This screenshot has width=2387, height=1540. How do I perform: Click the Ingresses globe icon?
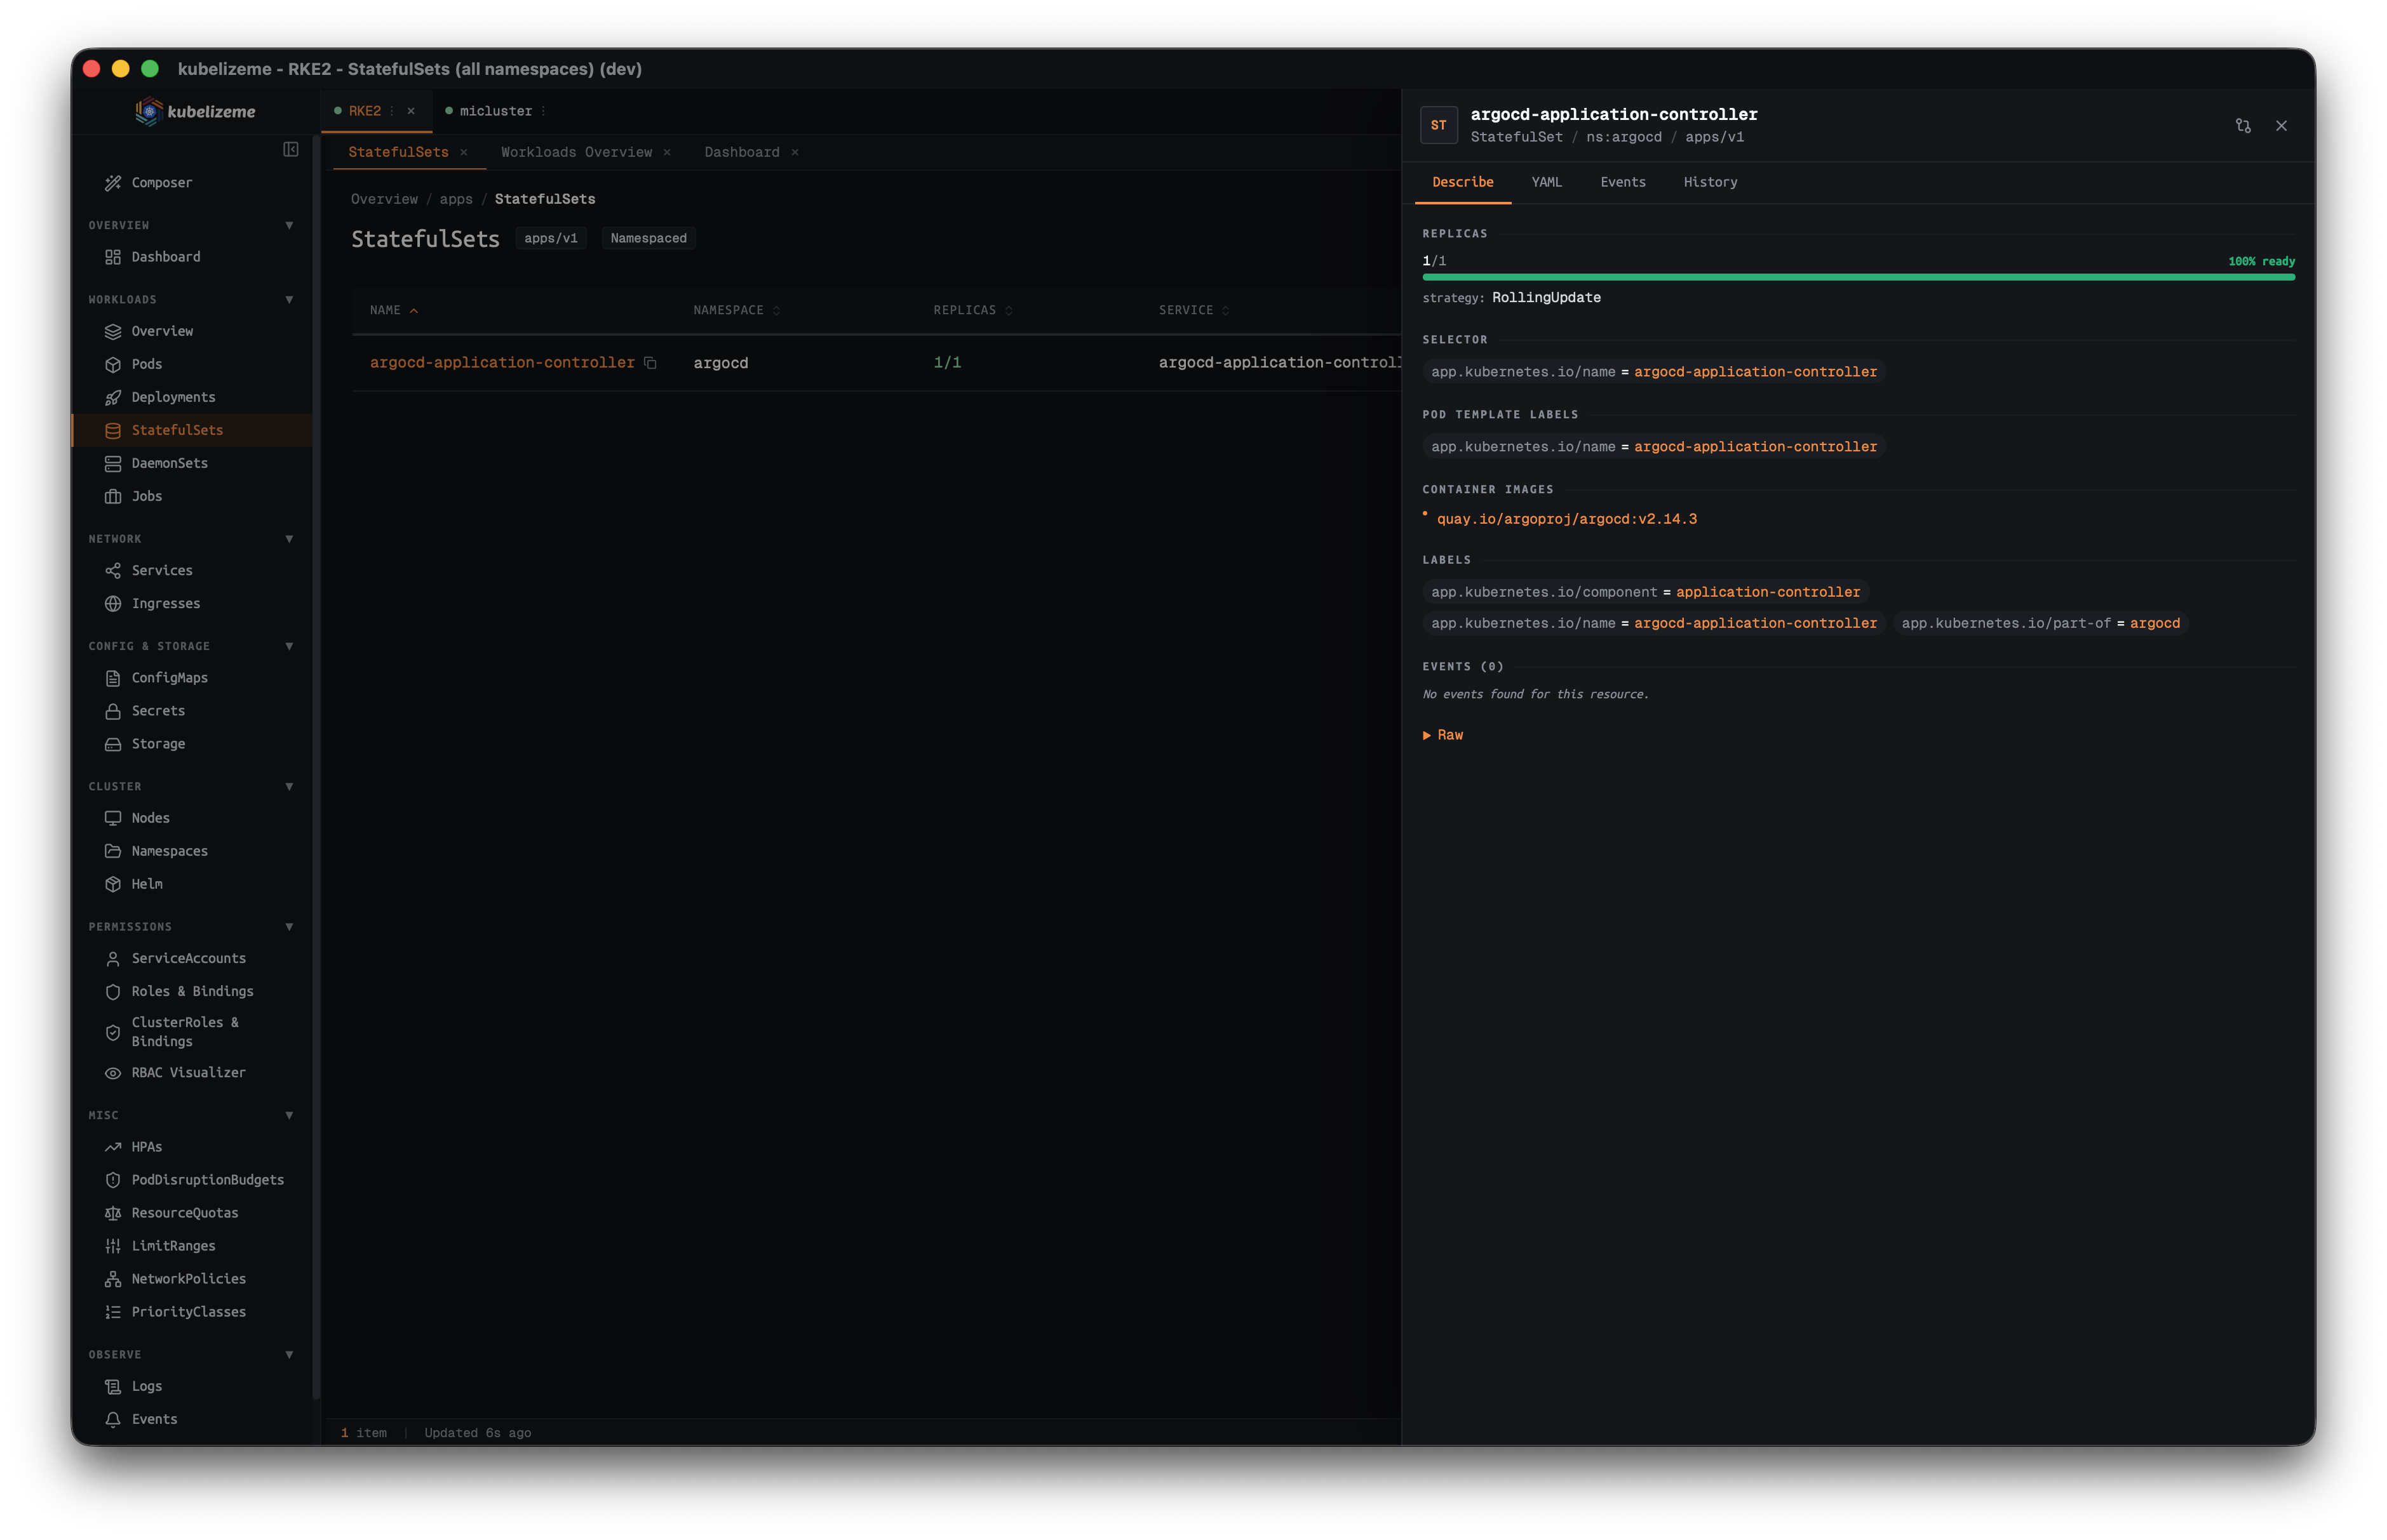(113, 603)
